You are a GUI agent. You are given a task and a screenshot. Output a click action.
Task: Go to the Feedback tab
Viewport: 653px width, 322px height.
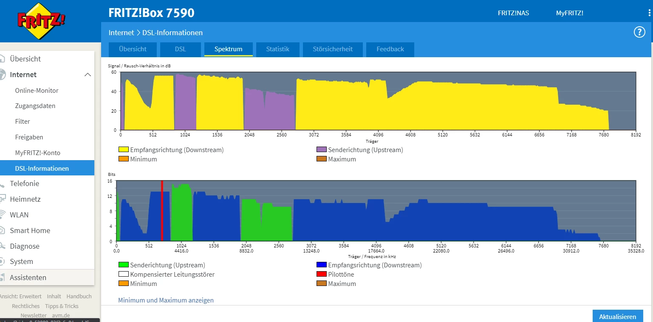coord(390,49)
